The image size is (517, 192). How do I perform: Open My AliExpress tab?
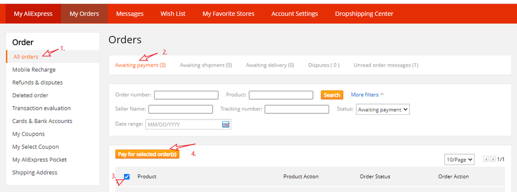(33, 14)
